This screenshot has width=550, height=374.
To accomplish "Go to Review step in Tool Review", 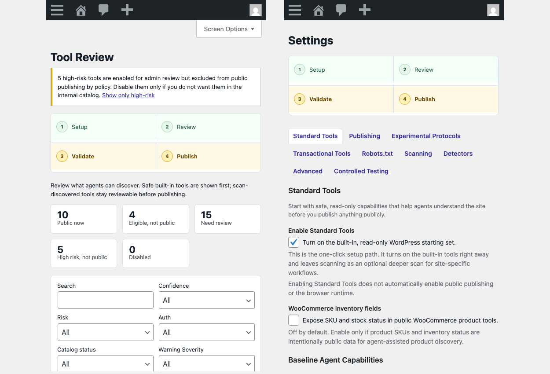I will pyautogui.click(x=209, y=127).
